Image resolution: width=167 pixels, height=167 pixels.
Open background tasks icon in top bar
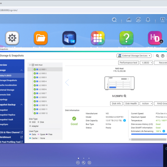click(129, 20)
